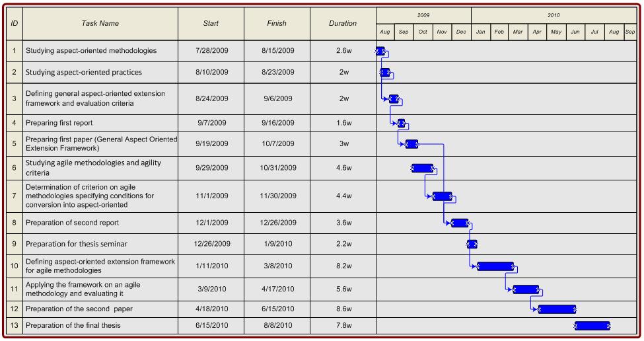Click the Gantt bar for task 10
The width and height of the screenshot is (644, 341).
click(x=495, y=266)
